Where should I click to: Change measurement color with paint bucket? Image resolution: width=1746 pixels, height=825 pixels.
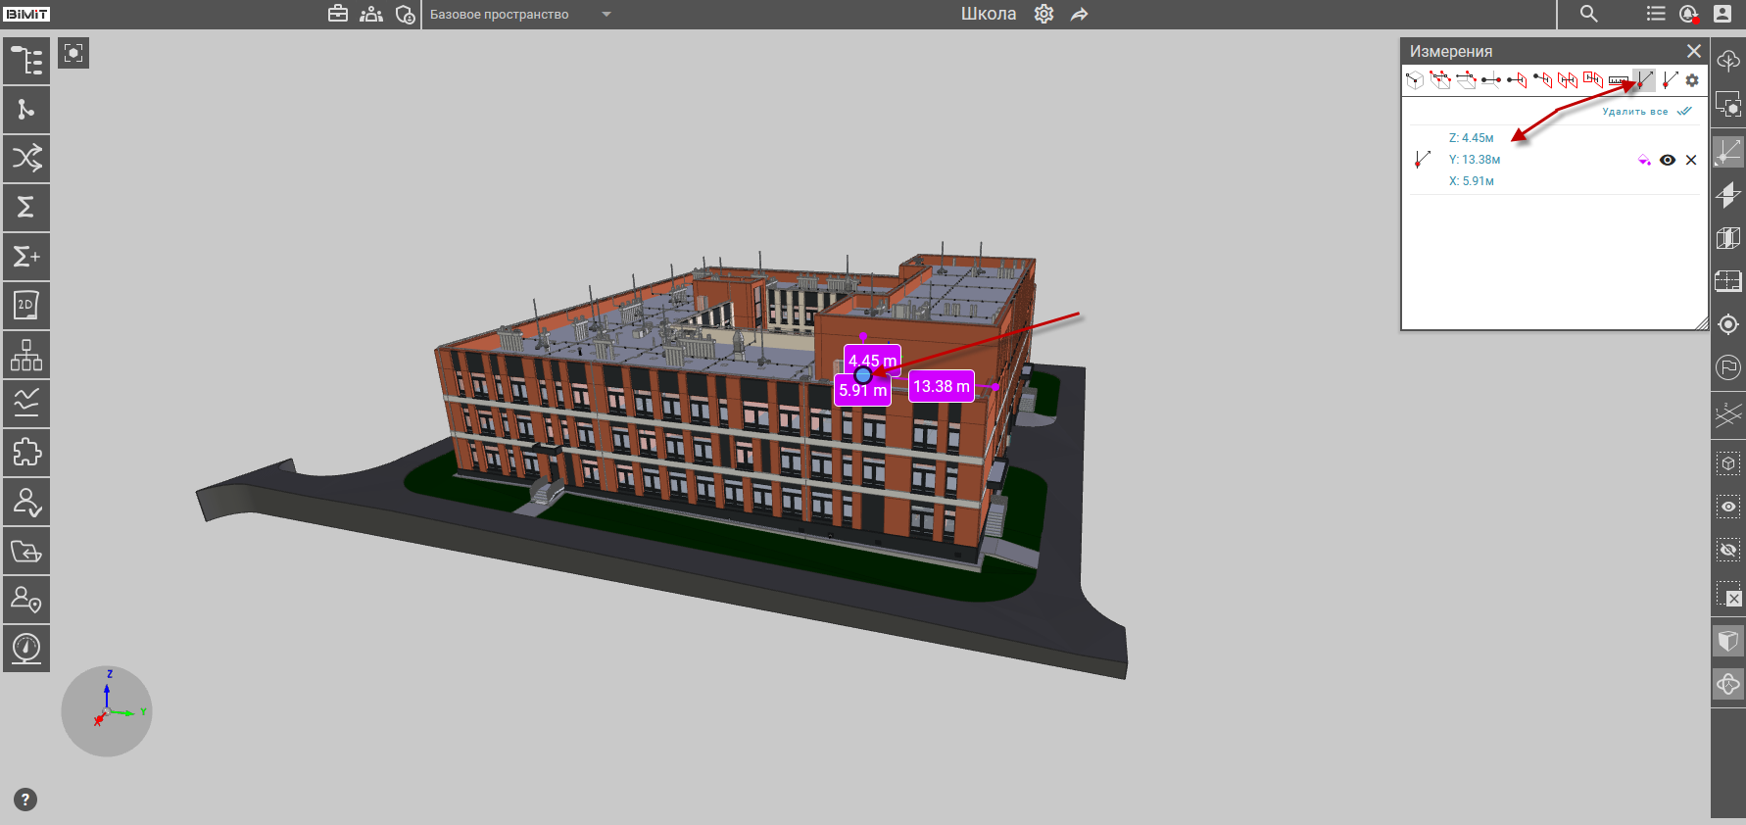click(x=1644, y=160)
